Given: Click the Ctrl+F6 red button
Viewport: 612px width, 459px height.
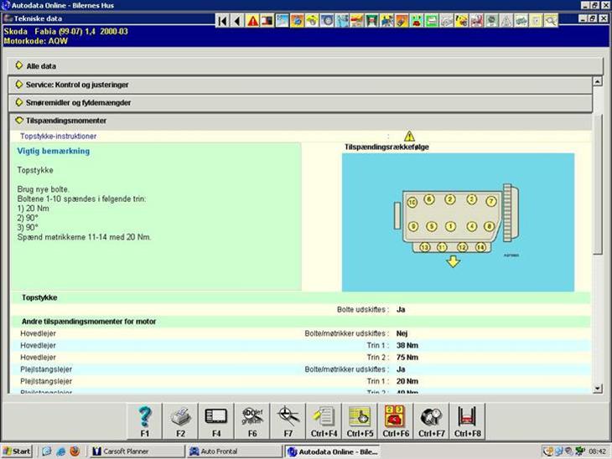Looking at the screenshot, I should click(396, 418).
